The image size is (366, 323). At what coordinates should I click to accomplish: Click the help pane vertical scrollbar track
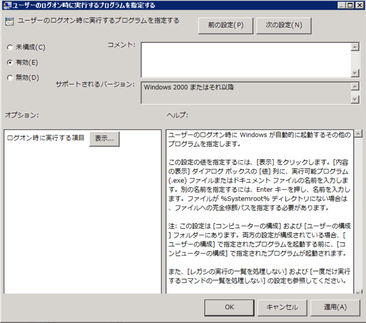(x=358, y=213)
